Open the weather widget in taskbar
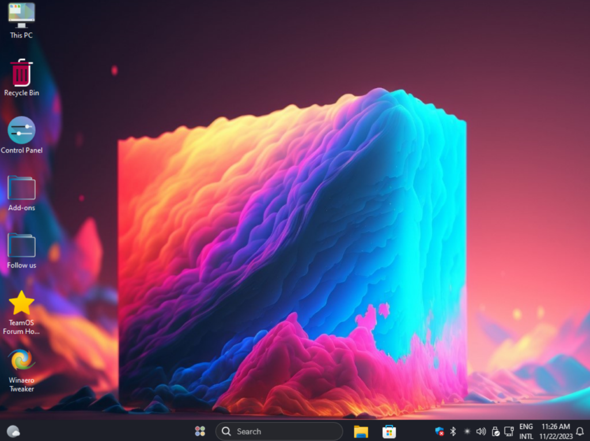Image resolution: width=590 pixels, height=441 pixels. (x=13, y=431)
